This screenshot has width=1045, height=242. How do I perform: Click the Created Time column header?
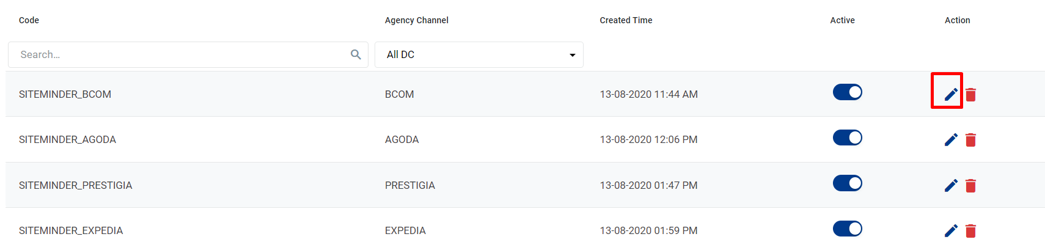[626, 20]
